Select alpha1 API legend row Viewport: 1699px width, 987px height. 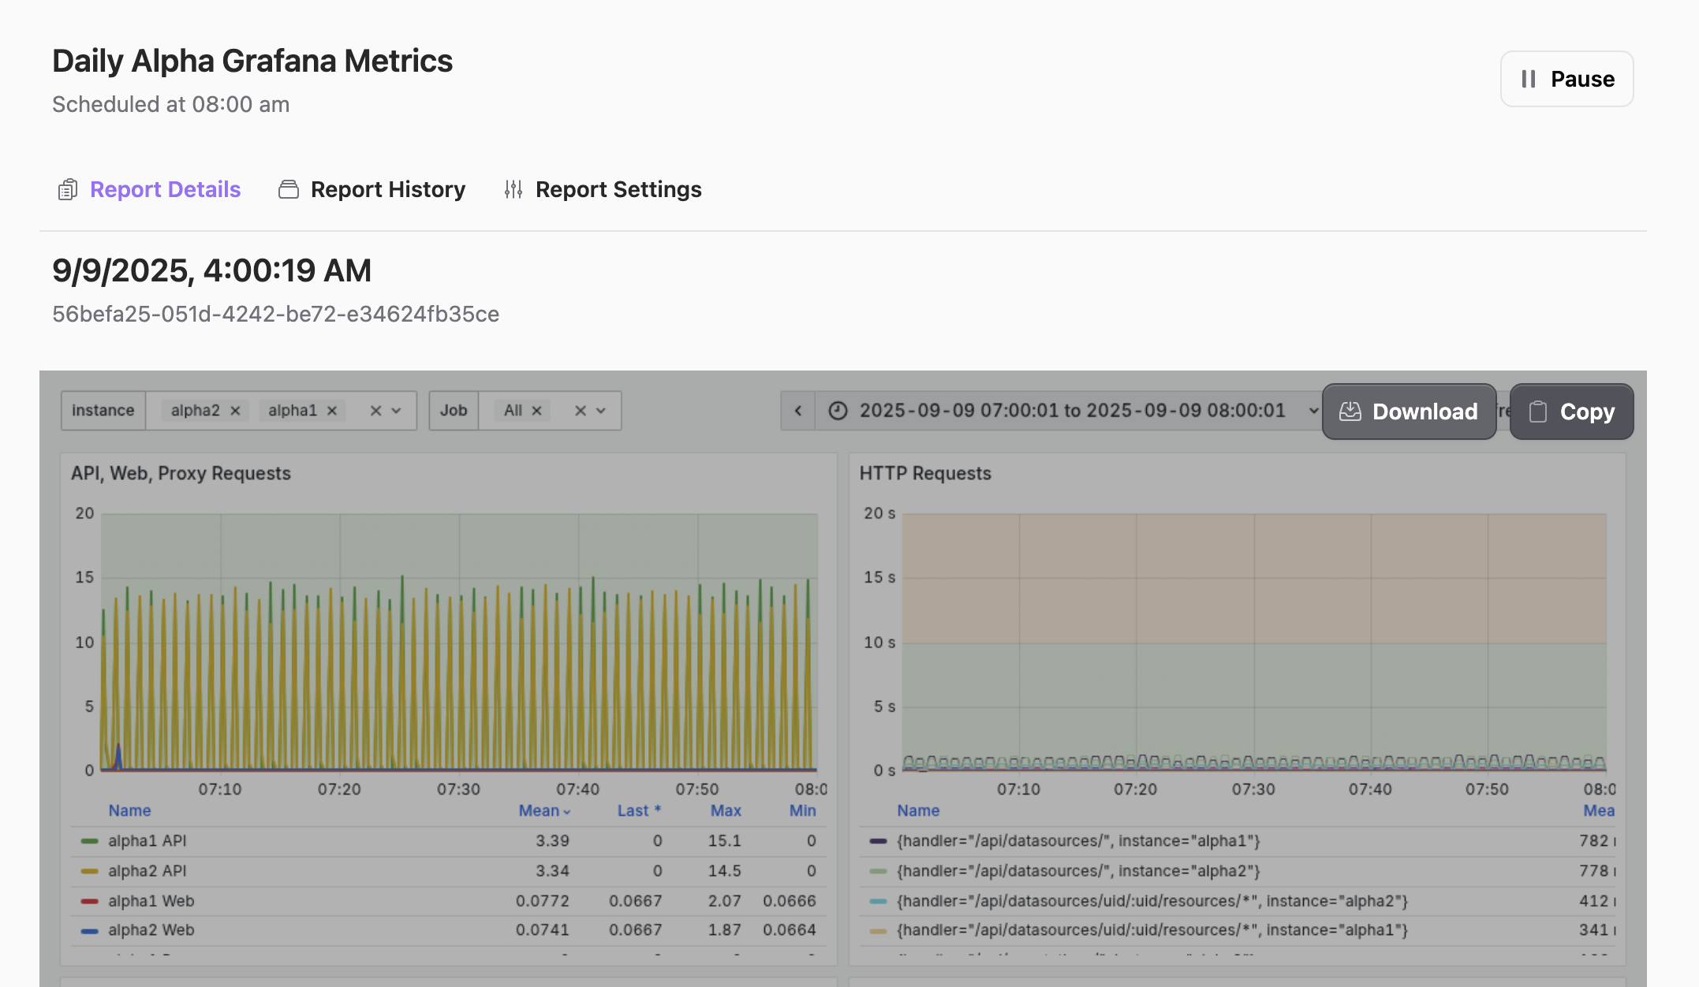(x=448, y=841)
